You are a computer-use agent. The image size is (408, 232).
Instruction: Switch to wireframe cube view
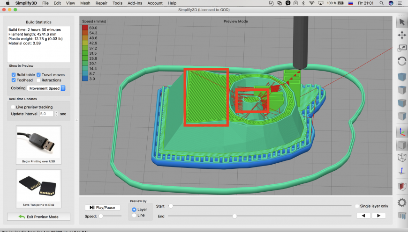tap(401, 158)
